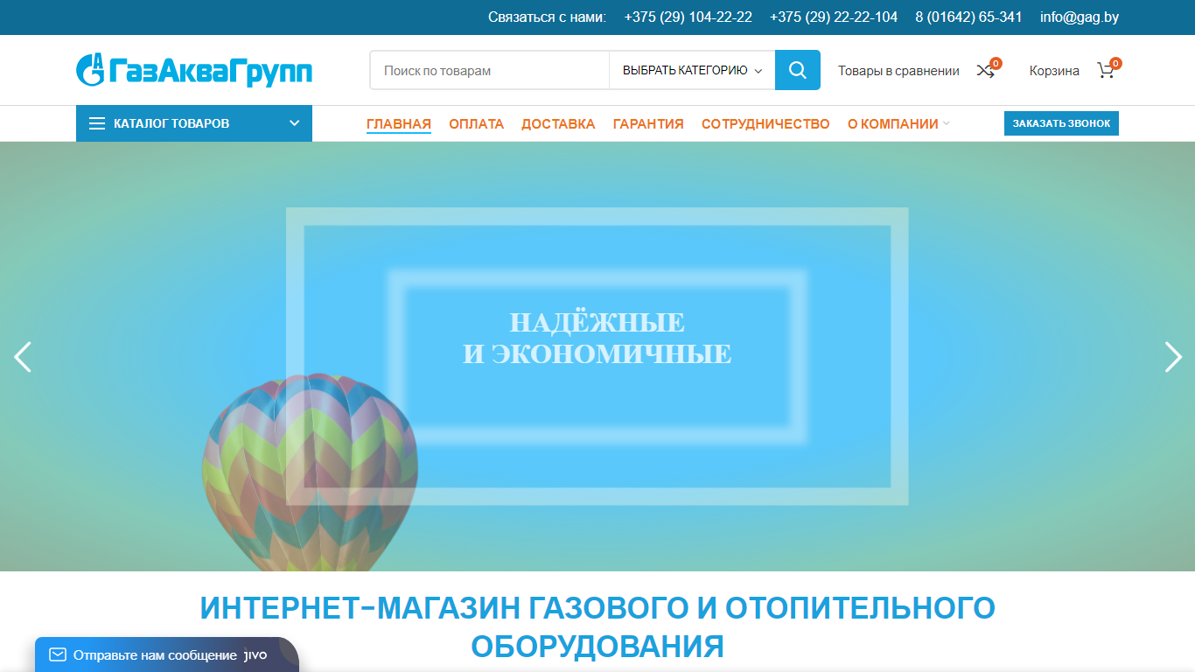Screen dimensions: 1195x672
Task: Click the info@gag.by email link
Action: 1080,17
